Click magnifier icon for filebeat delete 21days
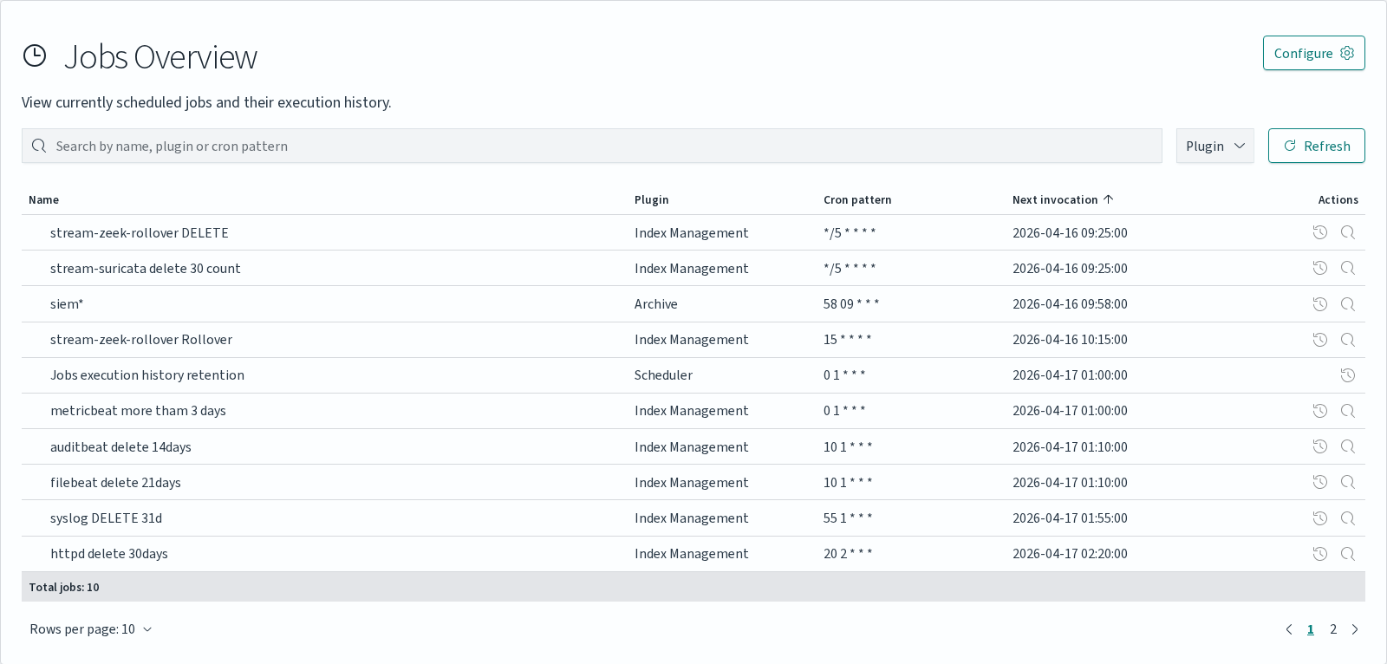 coord(1347,482)
